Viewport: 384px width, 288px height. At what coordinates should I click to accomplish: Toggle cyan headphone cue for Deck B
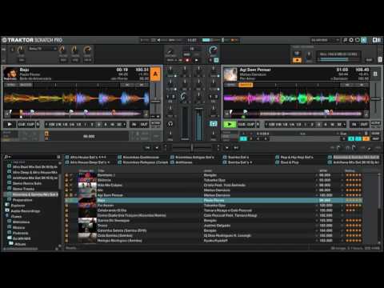[x=213, y=124]
